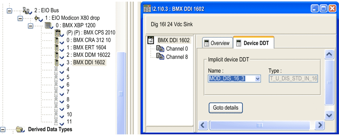Click the BMX DDM 16022 module icon
Image resolution: width=339 pixels, height=136 pixels.
[59, 55]
